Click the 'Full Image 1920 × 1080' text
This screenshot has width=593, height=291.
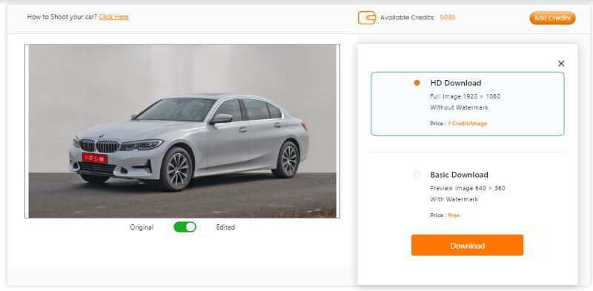click(466, 96)
